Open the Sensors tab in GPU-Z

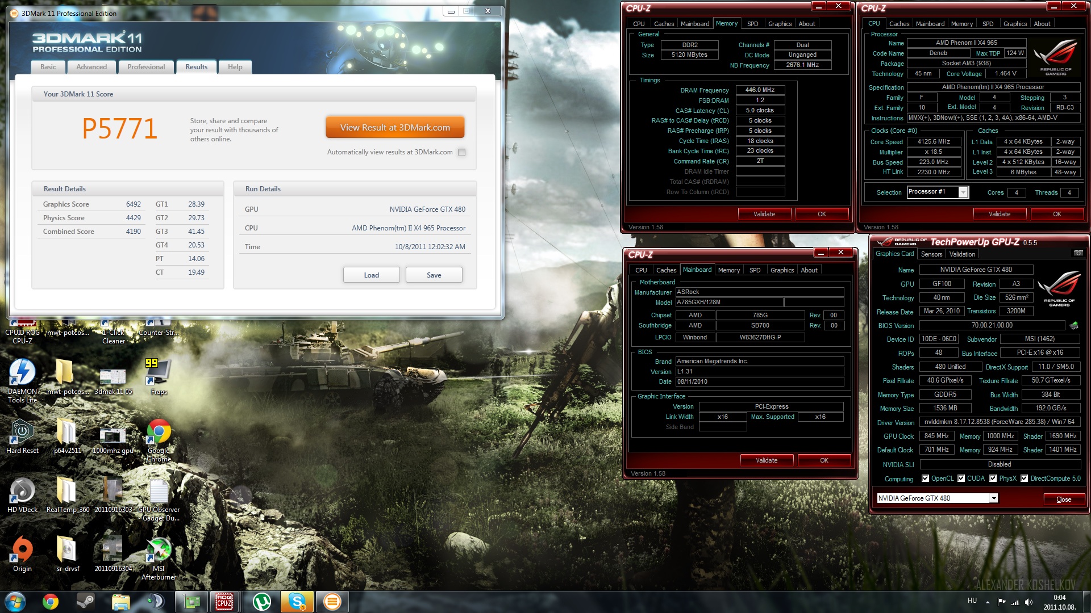(931, 254)
